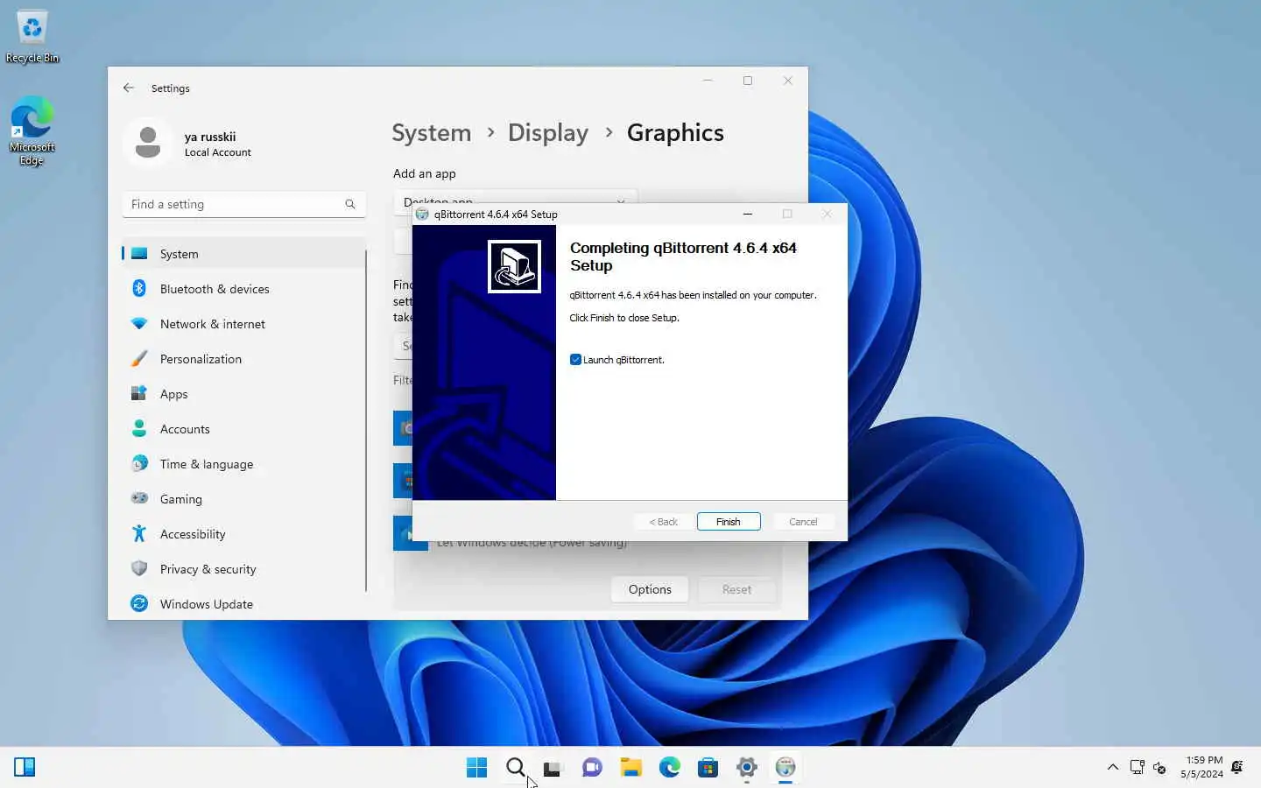Open Apps settings
Screen dimensions: 1261x788
[243, 394]
